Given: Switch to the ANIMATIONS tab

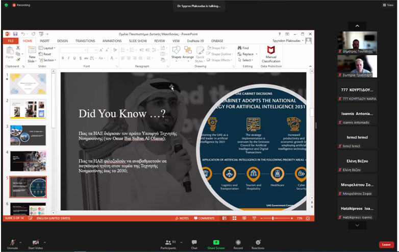Looking at the screenshot, I should 112,41.
